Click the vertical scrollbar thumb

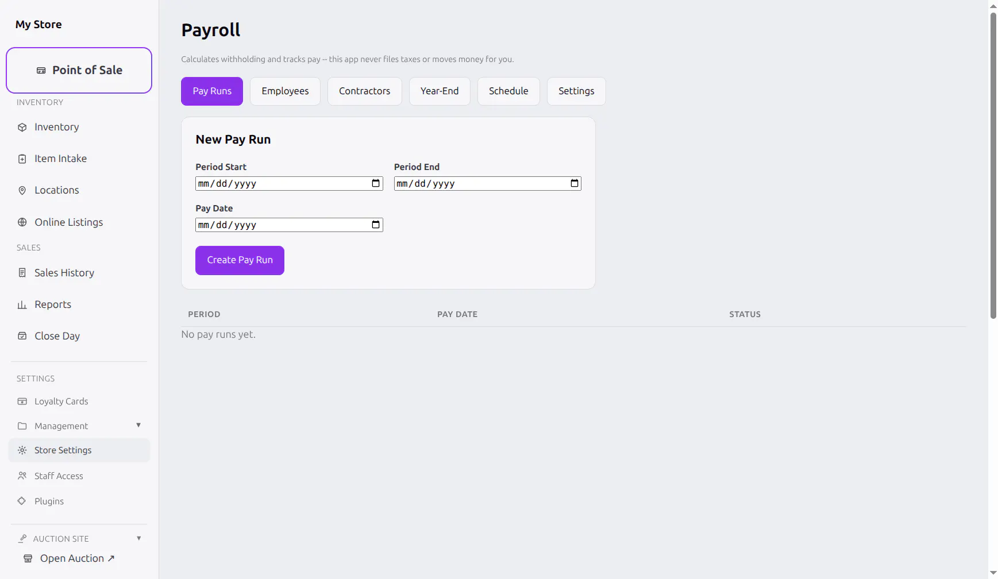coord(993,165)
